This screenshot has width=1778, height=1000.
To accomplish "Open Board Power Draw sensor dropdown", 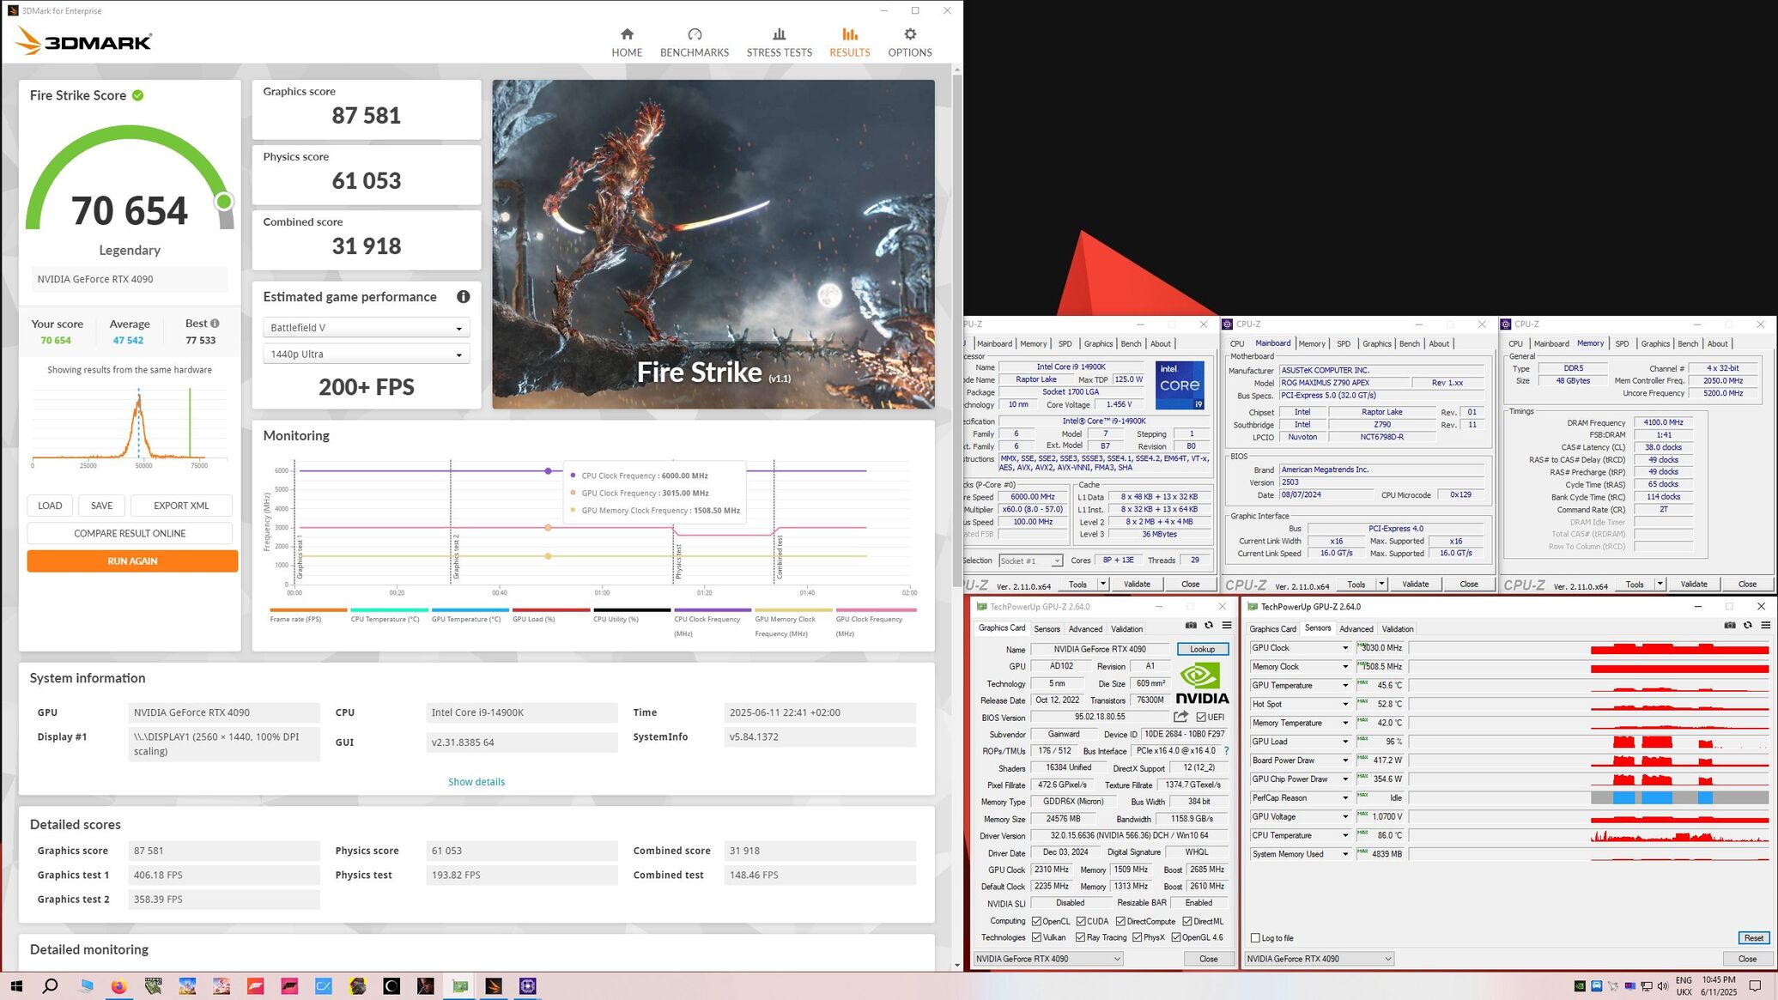I will pyautogui.click(x=1344, y=761).
